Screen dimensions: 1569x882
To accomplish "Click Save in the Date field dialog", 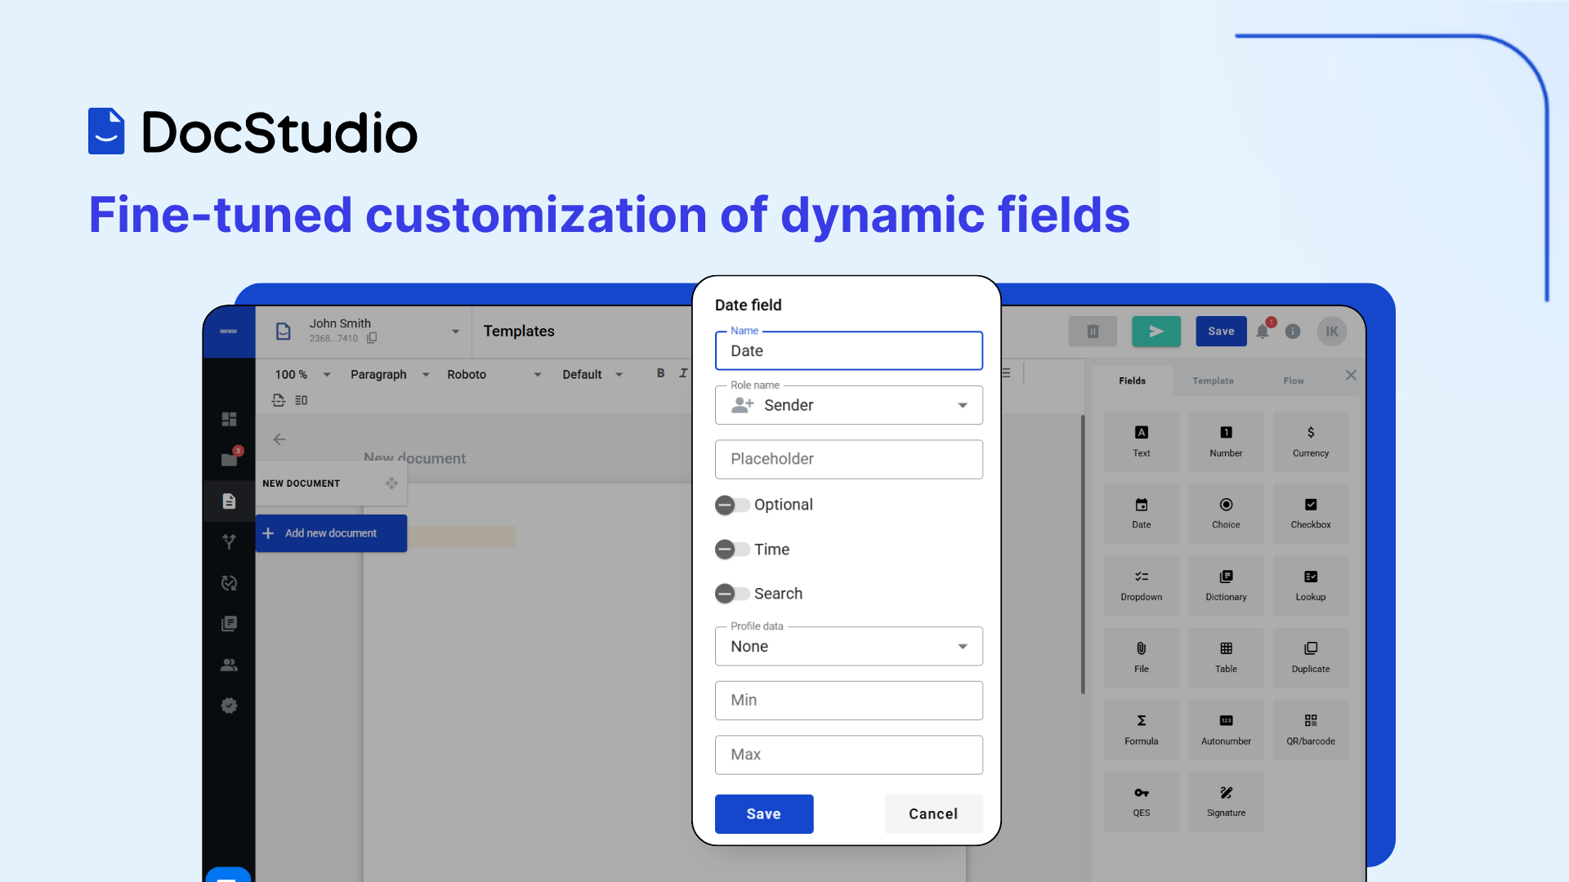I will tap(763, 814).
